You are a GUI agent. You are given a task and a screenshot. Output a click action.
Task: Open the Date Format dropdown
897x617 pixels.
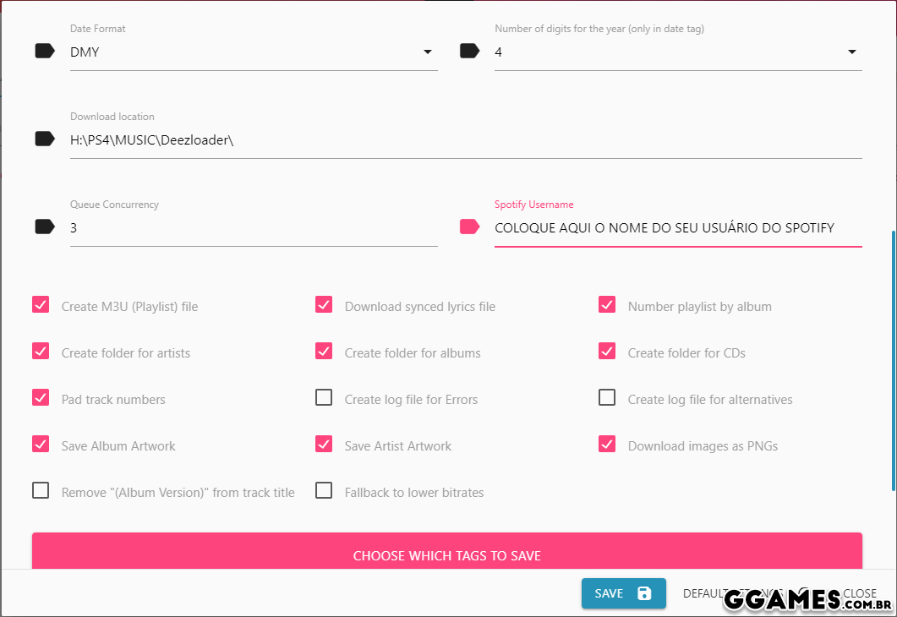point(254,52)
